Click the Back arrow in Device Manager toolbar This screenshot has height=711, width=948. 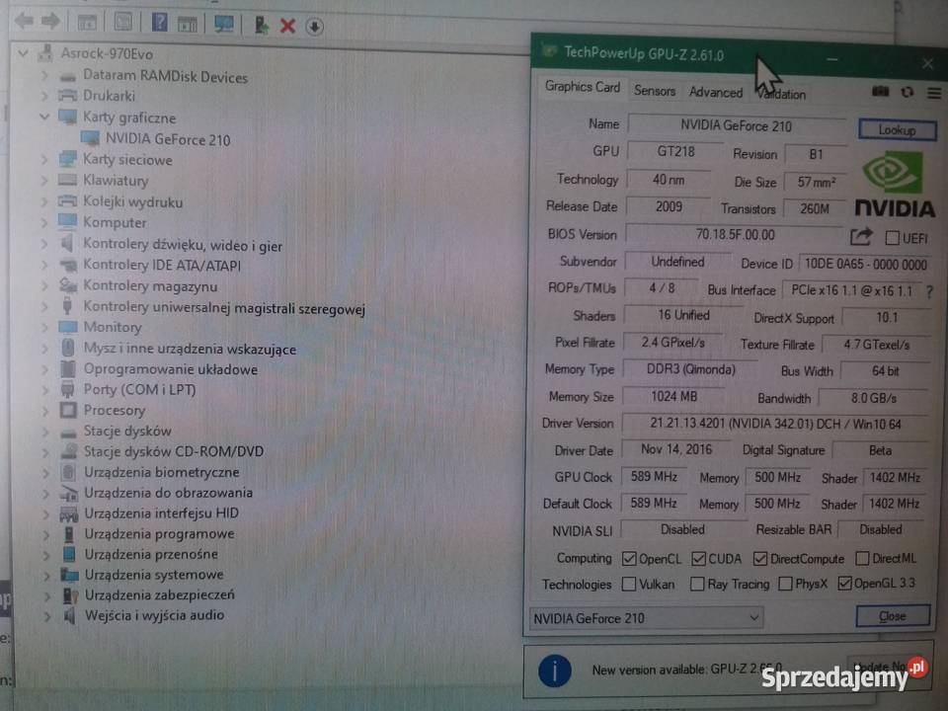click(24, 21)
